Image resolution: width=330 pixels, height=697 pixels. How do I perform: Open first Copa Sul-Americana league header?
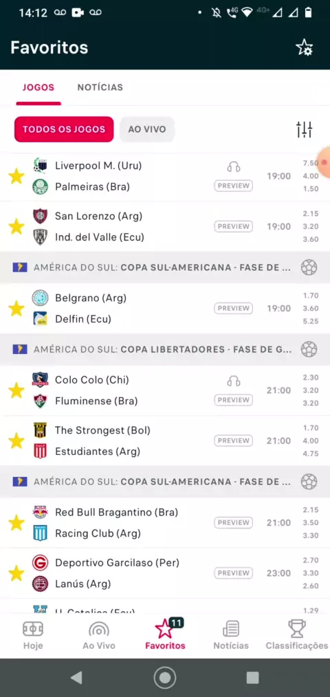pyautogui.click(x=165, y=267)
